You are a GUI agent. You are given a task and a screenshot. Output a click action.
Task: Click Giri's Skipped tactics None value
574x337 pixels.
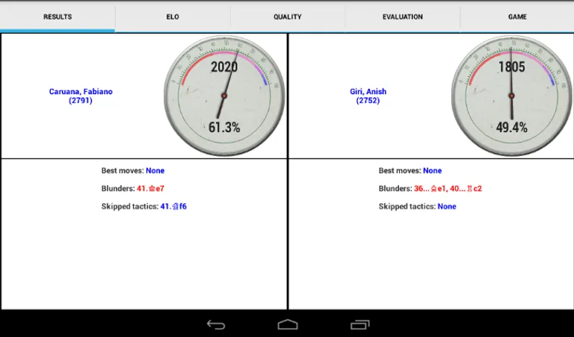447,206
